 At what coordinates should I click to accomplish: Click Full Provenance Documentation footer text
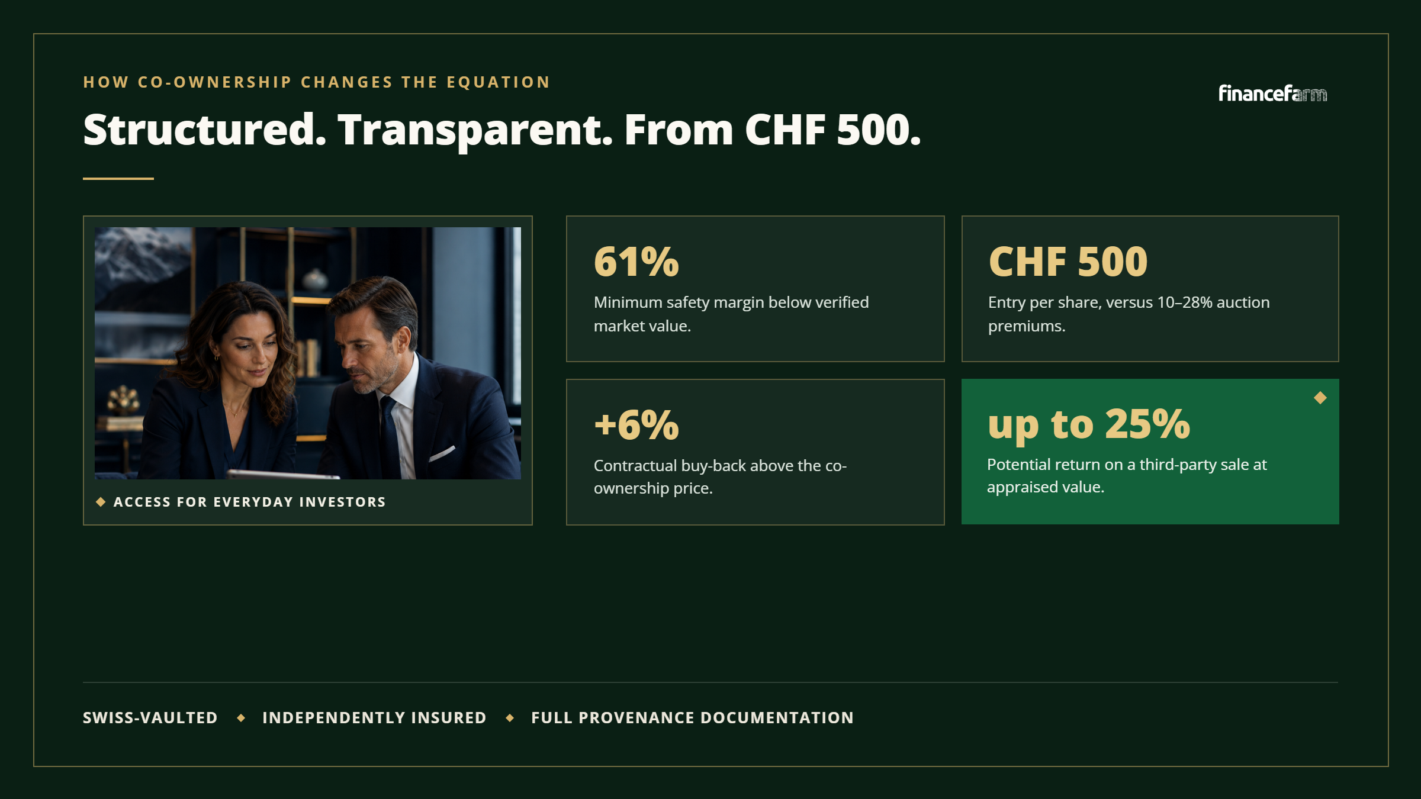(x=692, y=718)
